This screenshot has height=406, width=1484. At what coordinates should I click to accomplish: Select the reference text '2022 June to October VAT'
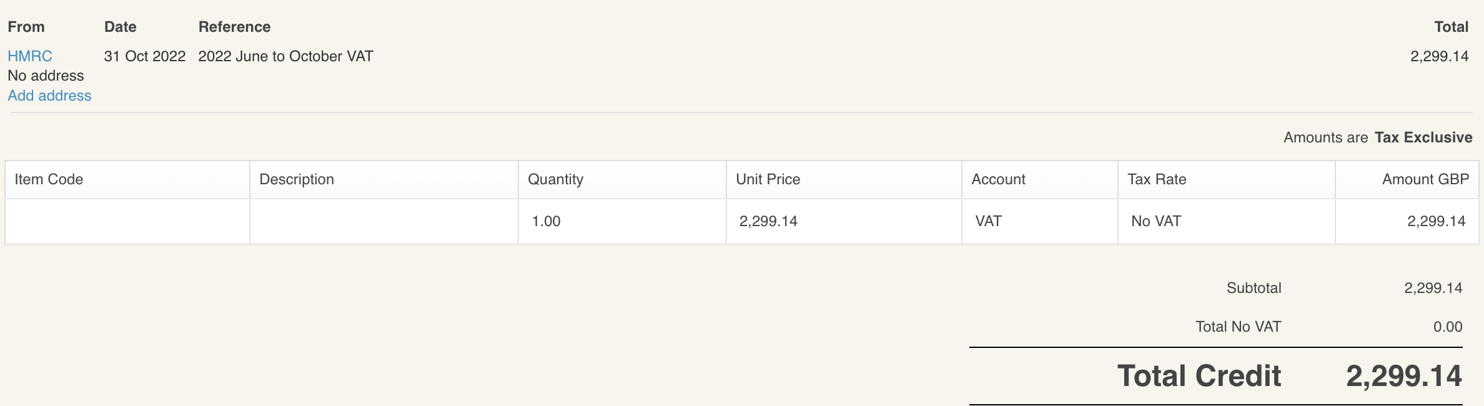pyautogui.click(x=285, y=56)
